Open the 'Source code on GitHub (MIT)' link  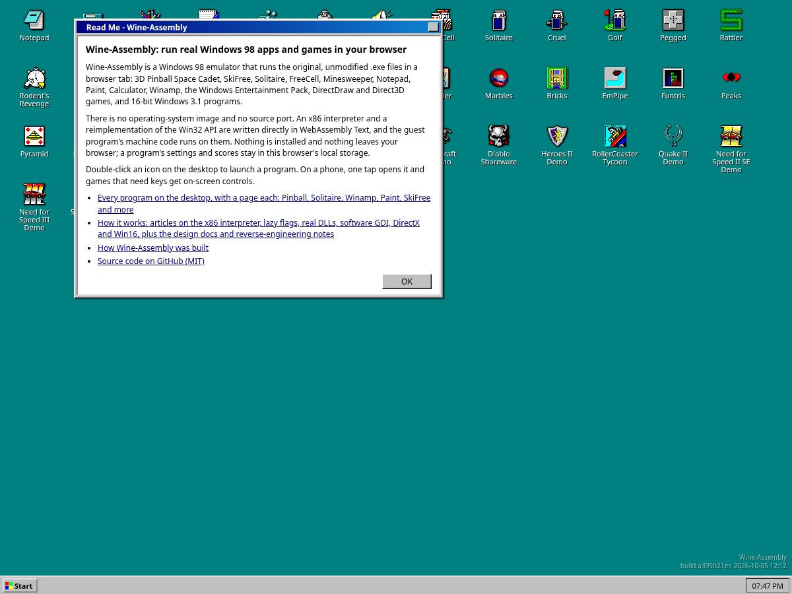(151, 261)
